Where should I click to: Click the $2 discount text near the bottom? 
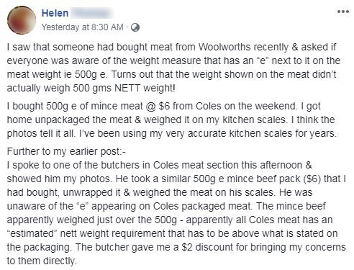tap(204, 247)
